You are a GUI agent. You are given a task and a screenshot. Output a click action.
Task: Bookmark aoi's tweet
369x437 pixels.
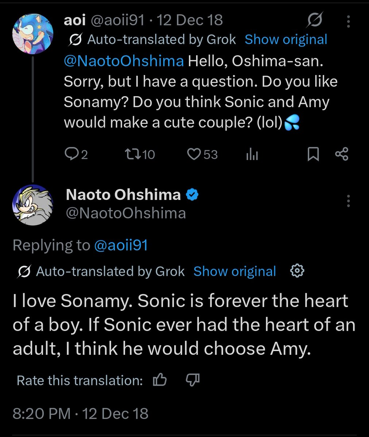click(313, 154)
